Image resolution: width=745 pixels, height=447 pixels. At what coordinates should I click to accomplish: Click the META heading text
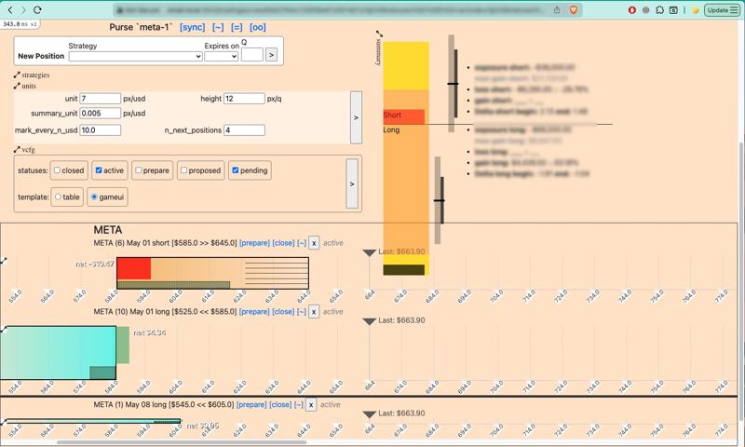point(108,230)
